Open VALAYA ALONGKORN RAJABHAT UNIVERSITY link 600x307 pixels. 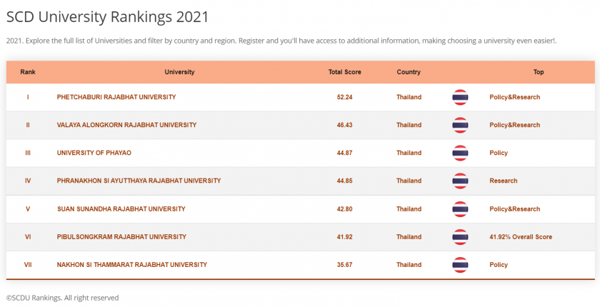tap(126, 125)
